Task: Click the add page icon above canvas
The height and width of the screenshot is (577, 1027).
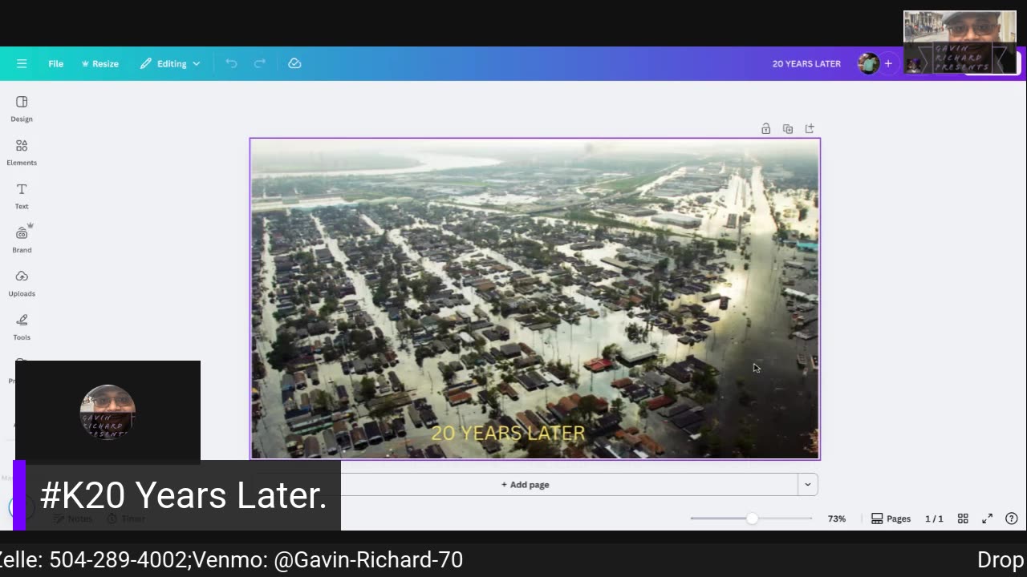Action: [810, 128]
